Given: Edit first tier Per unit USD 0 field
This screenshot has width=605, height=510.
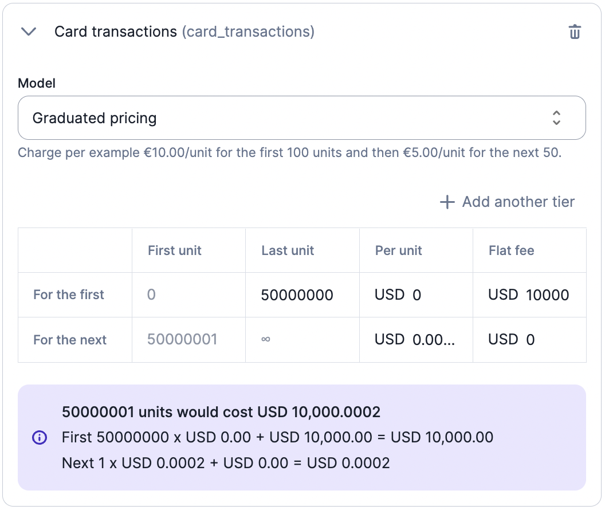Looking at the screenshot, I should [x=417, y=295].
